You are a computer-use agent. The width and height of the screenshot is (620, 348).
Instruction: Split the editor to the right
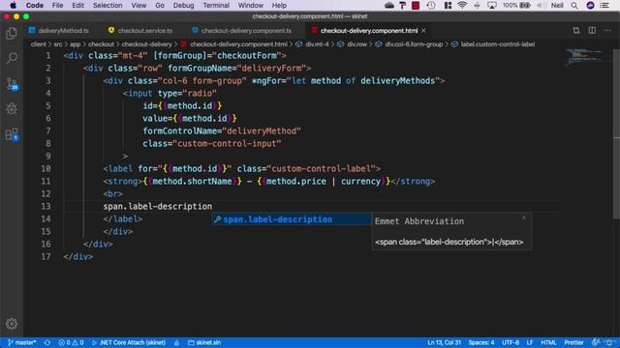pyautogui.click(x=592, y=30)
